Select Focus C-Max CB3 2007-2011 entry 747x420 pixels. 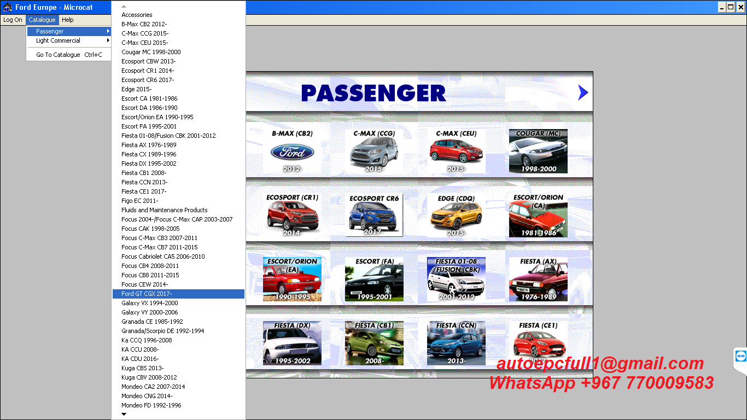[178, 238]
